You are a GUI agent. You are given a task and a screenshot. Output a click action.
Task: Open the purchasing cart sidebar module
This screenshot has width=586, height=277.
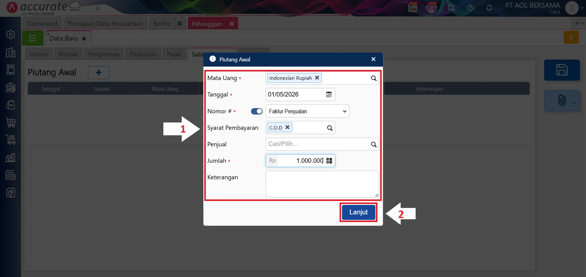[x=11, y=122]
